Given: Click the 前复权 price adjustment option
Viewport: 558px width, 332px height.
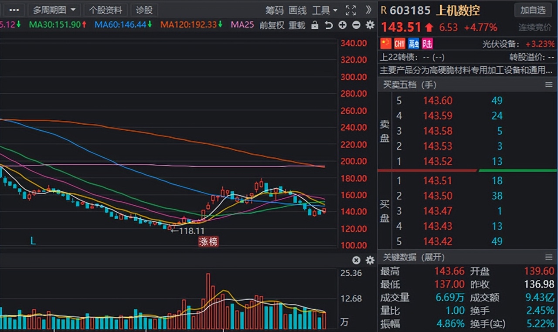Looking at the screenshot, I should (272, 25).
